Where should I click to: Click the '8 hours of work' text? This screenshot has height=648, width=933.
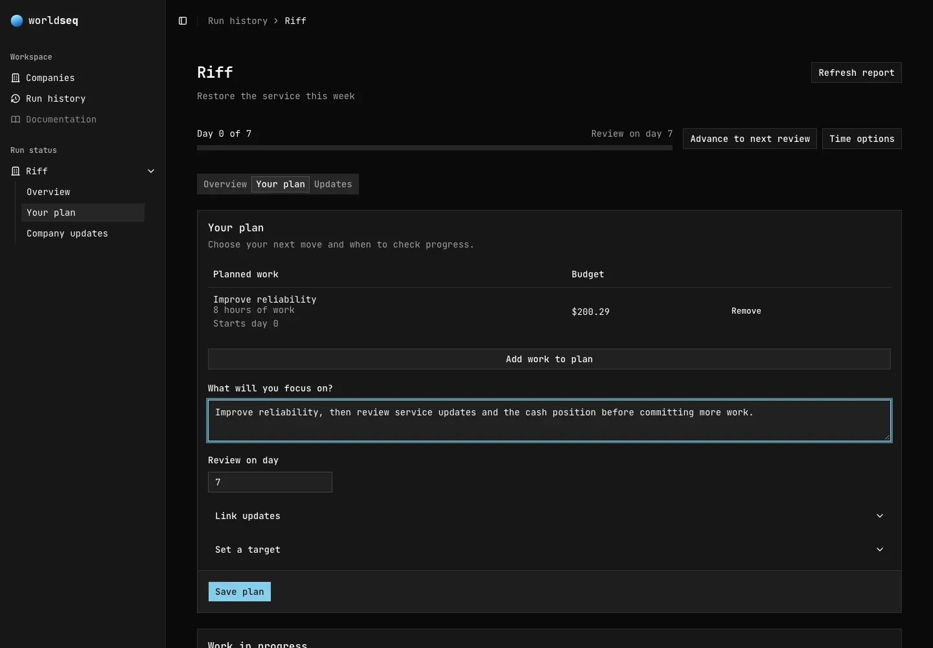coord(254,310)
